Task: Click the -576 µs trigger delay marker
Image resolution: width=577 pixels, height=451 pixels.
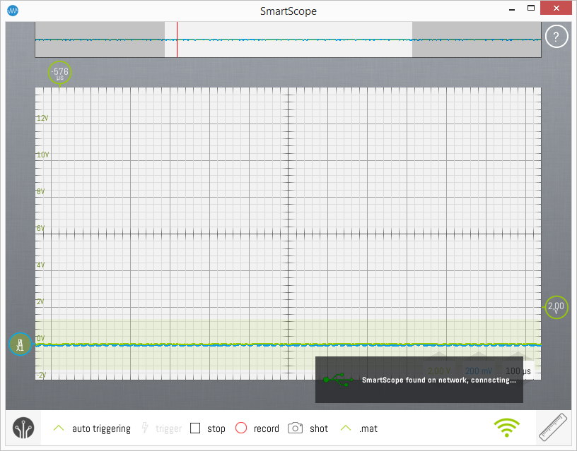Action: 60,72
